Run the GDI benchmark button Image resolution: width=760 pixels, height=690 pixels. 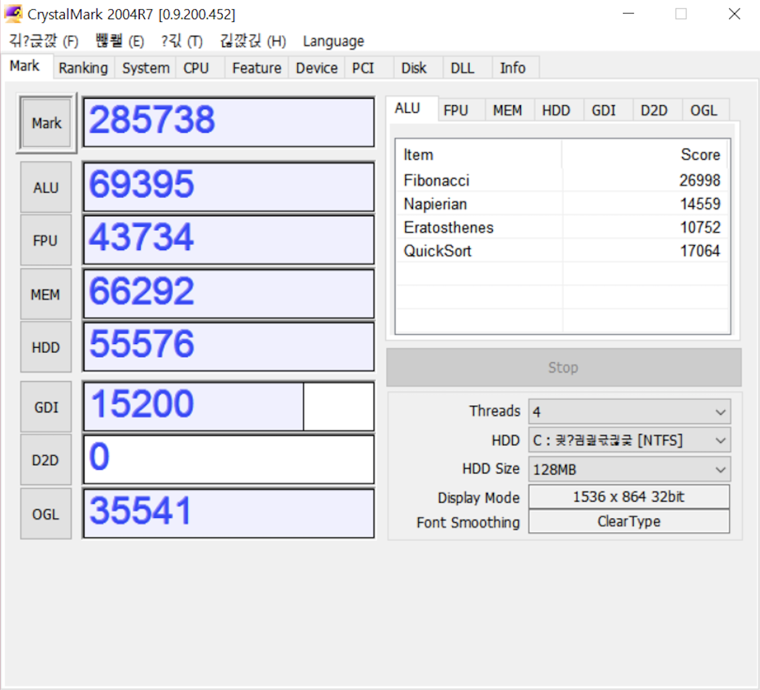point(46,408)
